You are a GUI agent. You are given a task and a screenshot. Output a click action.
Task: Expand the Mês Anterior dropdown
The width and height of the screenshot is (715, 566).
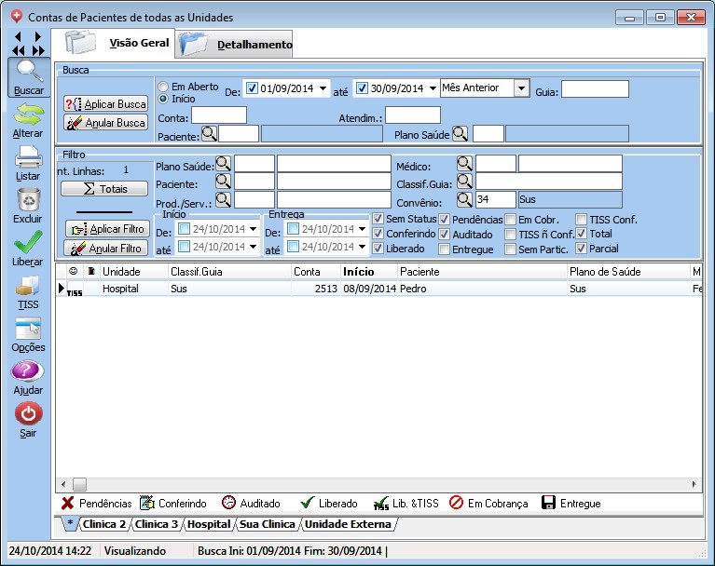click(520, 88)
